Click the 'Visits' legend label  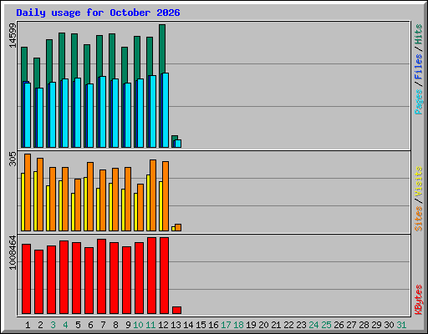point(419,181)
